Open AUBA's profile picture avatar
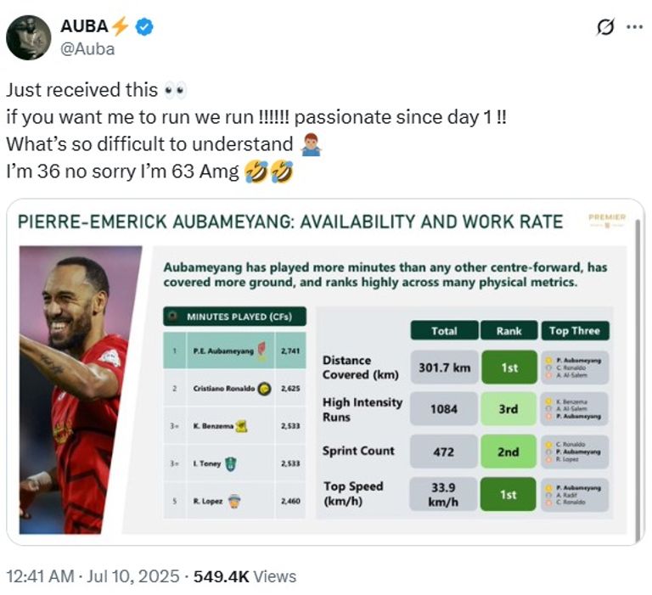 (28, 37)
